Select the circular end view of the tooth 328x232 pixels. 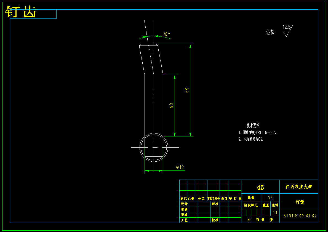(x=154, y=147)
